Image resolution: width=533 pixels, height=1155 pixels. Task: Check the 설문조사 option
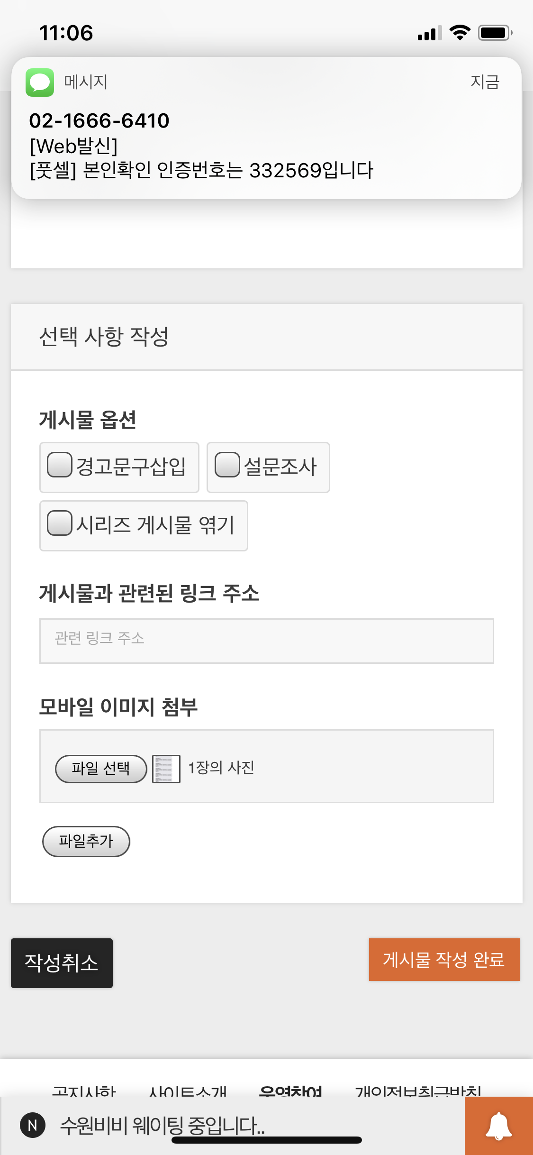[227, 465]
